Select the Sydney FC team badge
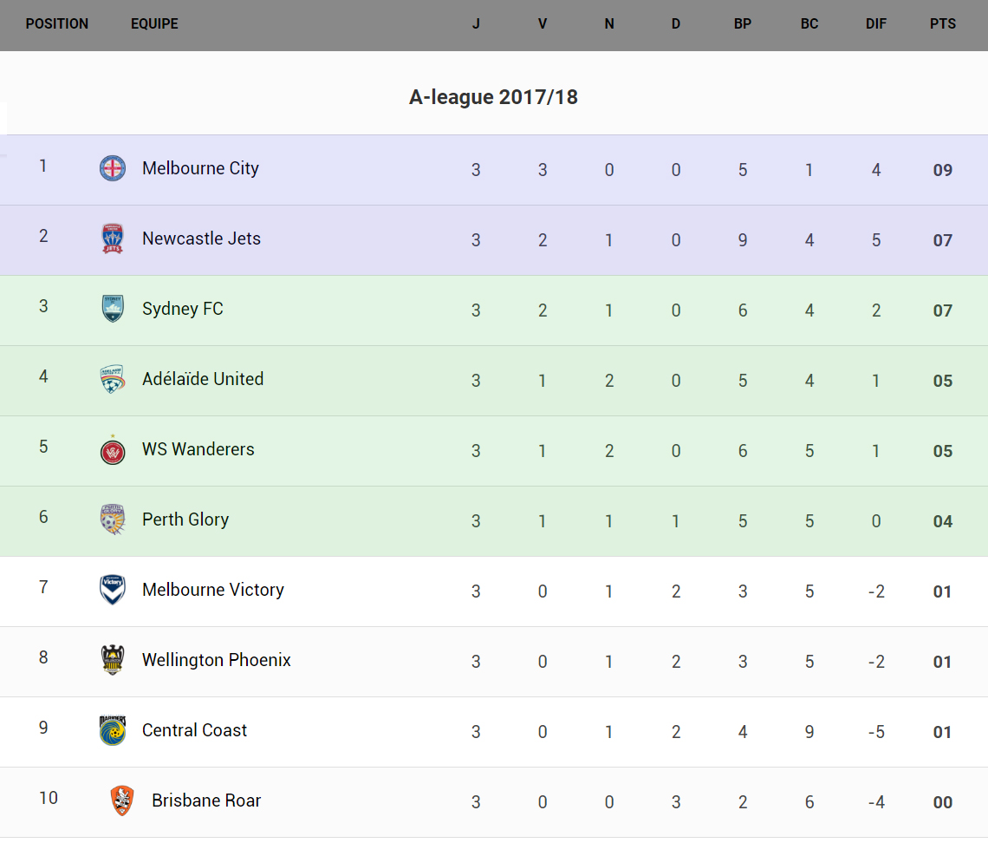Viewport: 988px width, 843px height. 113,309
